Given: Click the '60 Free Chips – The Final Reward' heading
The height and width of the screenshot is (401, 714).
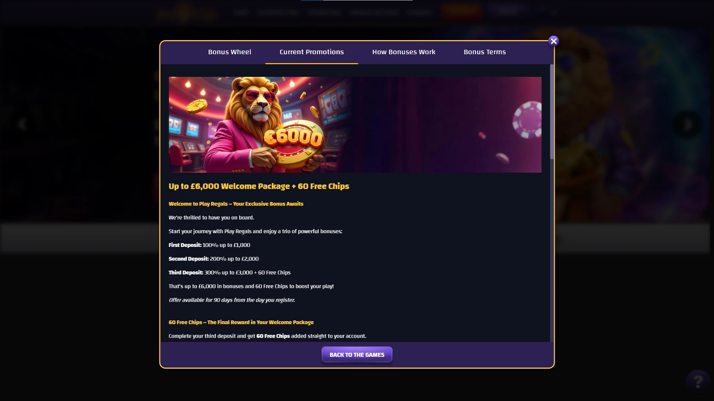Looking at the screenshot, I should point(241,322).
